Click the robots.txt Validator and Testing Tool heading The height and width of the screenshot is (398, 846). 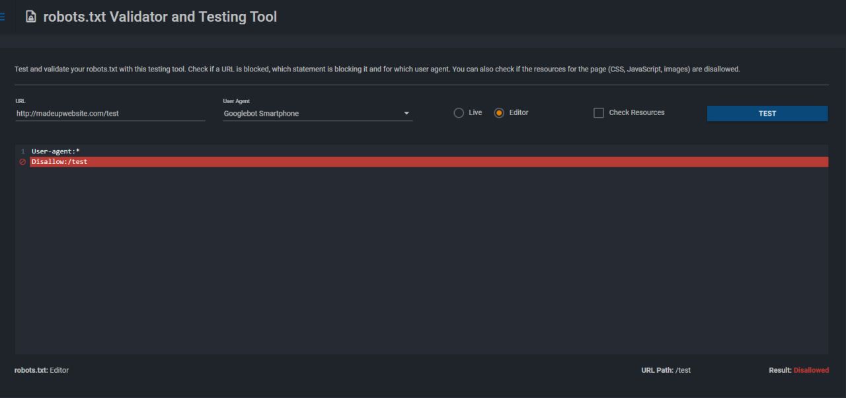click(160, 17)
